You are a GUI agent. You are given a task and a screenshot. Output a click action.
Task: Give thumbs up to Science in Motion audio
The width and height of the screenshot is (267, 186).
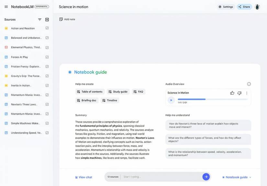pos(232,93)
